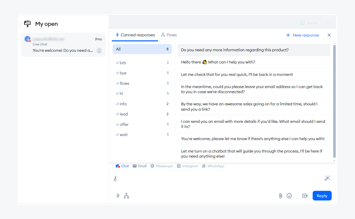Screen dimensions: 355x219
Task: Choose the WhatsApp channel option
Action: [213, 166]
